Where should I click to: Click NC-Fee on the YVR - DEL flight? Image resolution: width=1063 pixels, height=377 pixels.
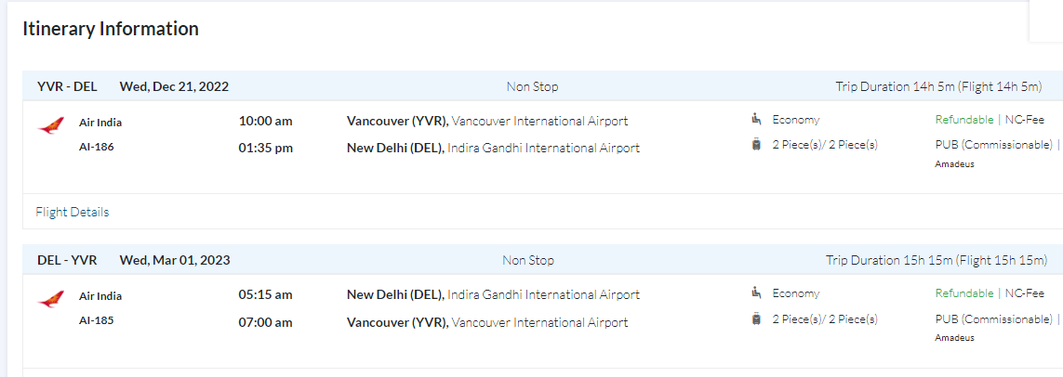click(1024, 120)
